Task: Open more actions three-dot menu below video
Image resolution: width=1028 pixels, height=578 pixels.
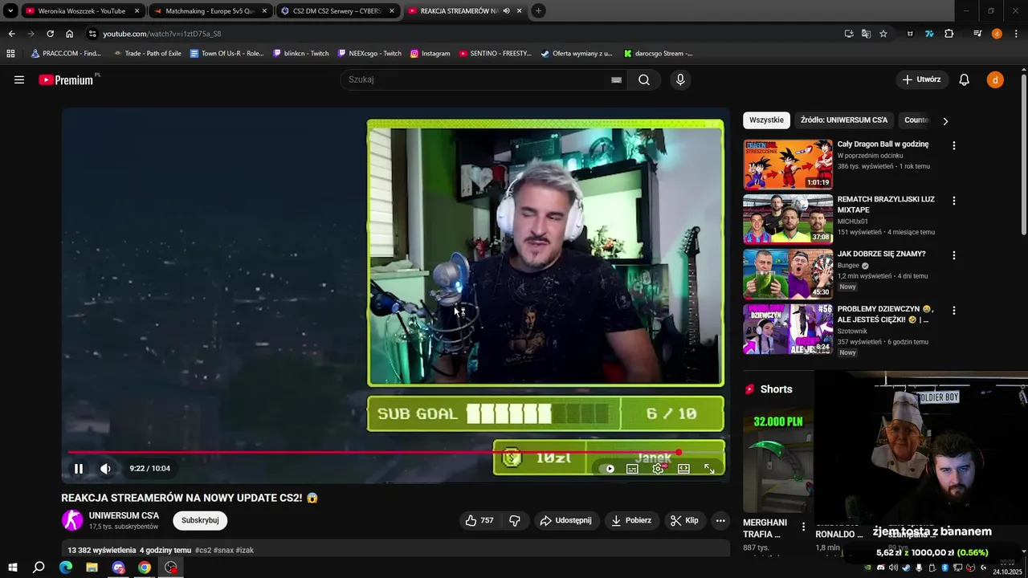Action: (x=720, y=520)
